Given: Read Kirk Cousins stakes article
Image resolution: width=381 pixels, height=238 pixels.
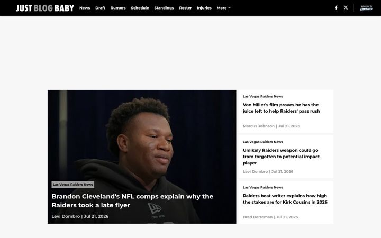Looking at the screenshot, I should tap(285, 199).
